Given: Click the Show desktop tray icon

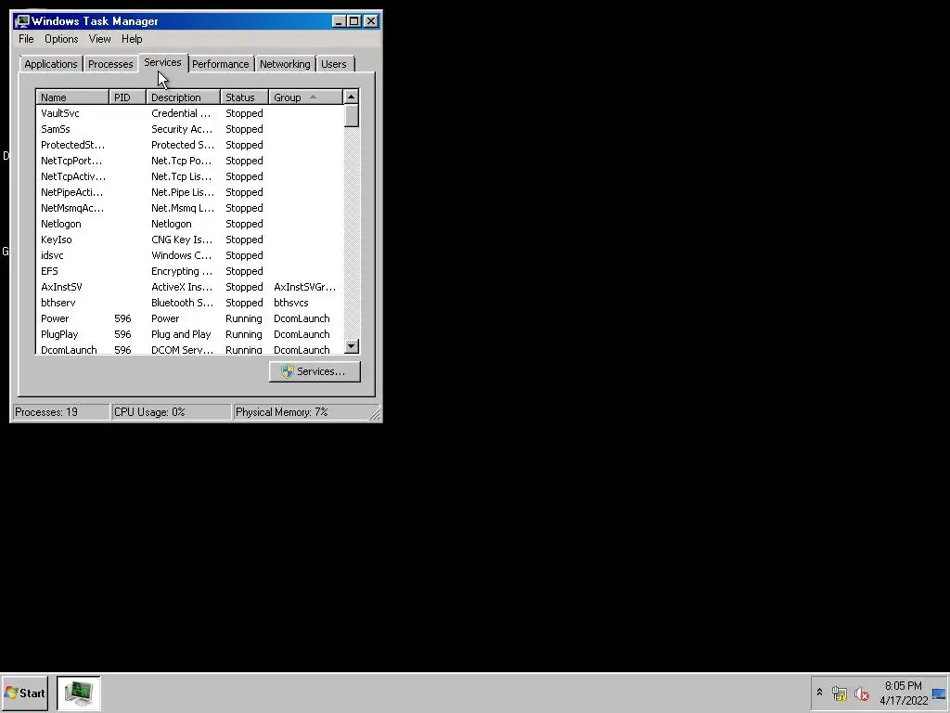Looking at the screenshot, I should [x=939, y=693].
